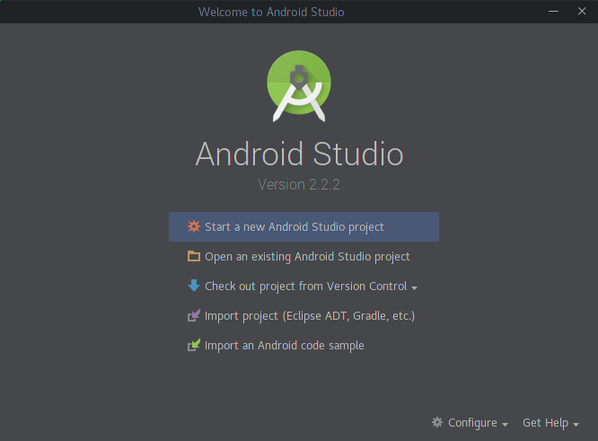Click the Version 2.2.2 text

299,185
